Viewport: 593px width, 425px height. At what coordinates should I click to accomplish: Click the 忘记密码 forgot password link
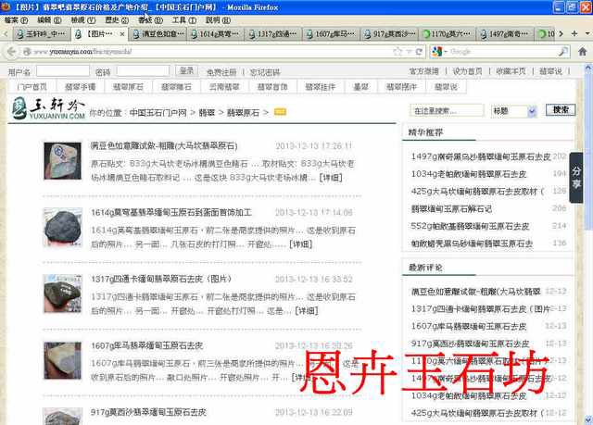pyautogui.click(x=265, y=72)
